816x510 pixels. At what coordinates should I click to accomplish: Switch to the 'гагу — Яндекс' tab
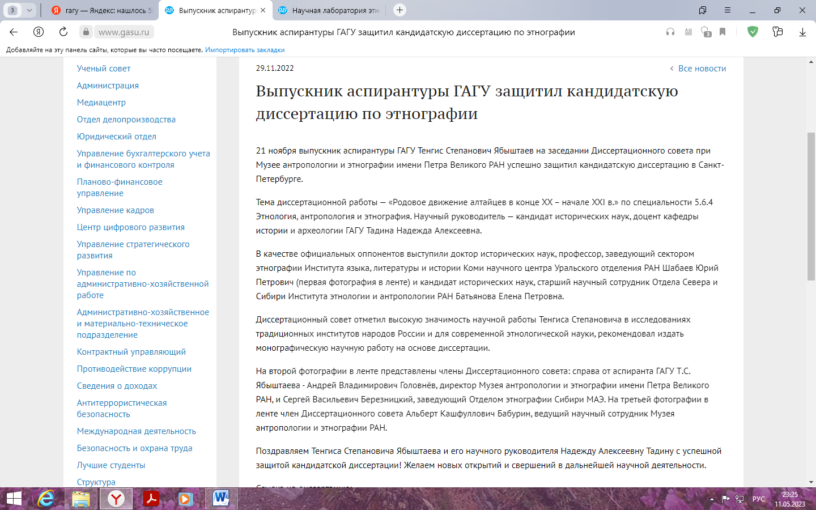click(x=102, y=10)
